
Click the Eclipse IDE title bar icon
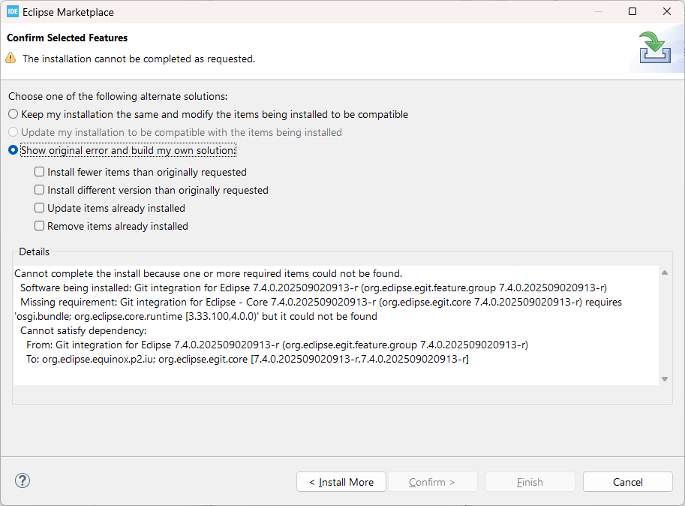point(12,12)
